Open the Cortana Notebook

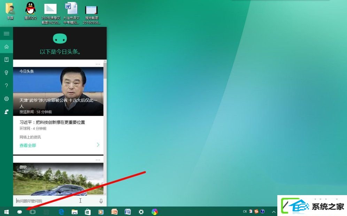tap(6, 60)
